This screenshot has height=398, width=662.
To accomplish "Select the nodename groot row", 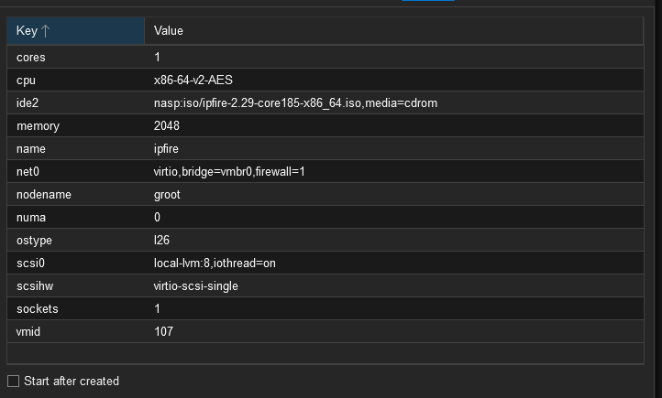I will (325, 194).
